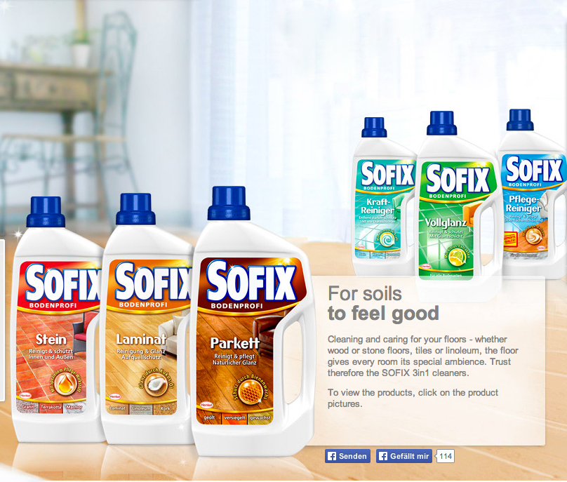This screenshot has width=567, height=482.
Task: Click the oil drop icon on Stein bottle
Action: [x=67, y=384]
